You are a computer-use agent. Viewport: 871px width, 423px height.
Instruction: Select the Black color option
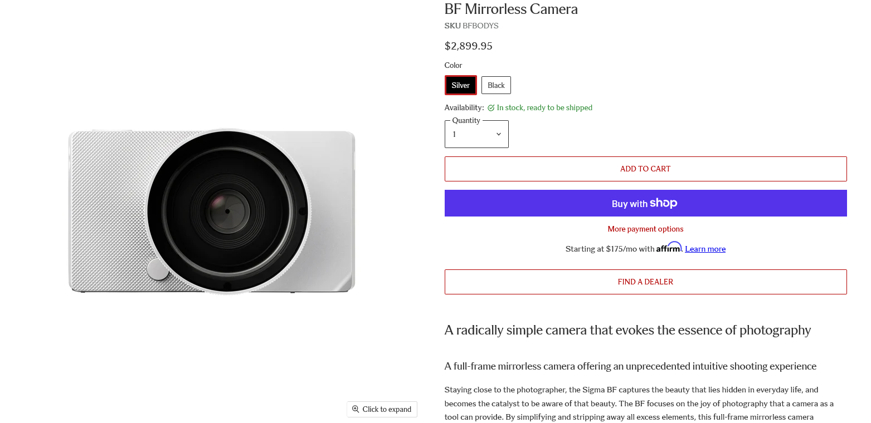(496, 85)
